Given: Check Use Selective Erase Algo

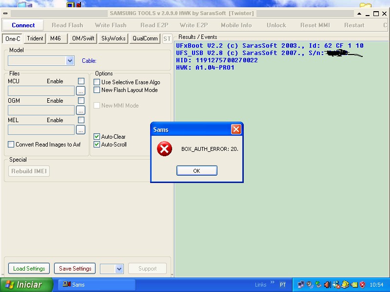Looking at the screenshot, I should (97, 82).
